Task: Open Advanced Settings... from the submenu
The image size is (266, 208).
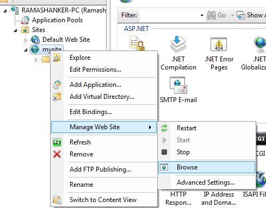Action: pos(207,182)
